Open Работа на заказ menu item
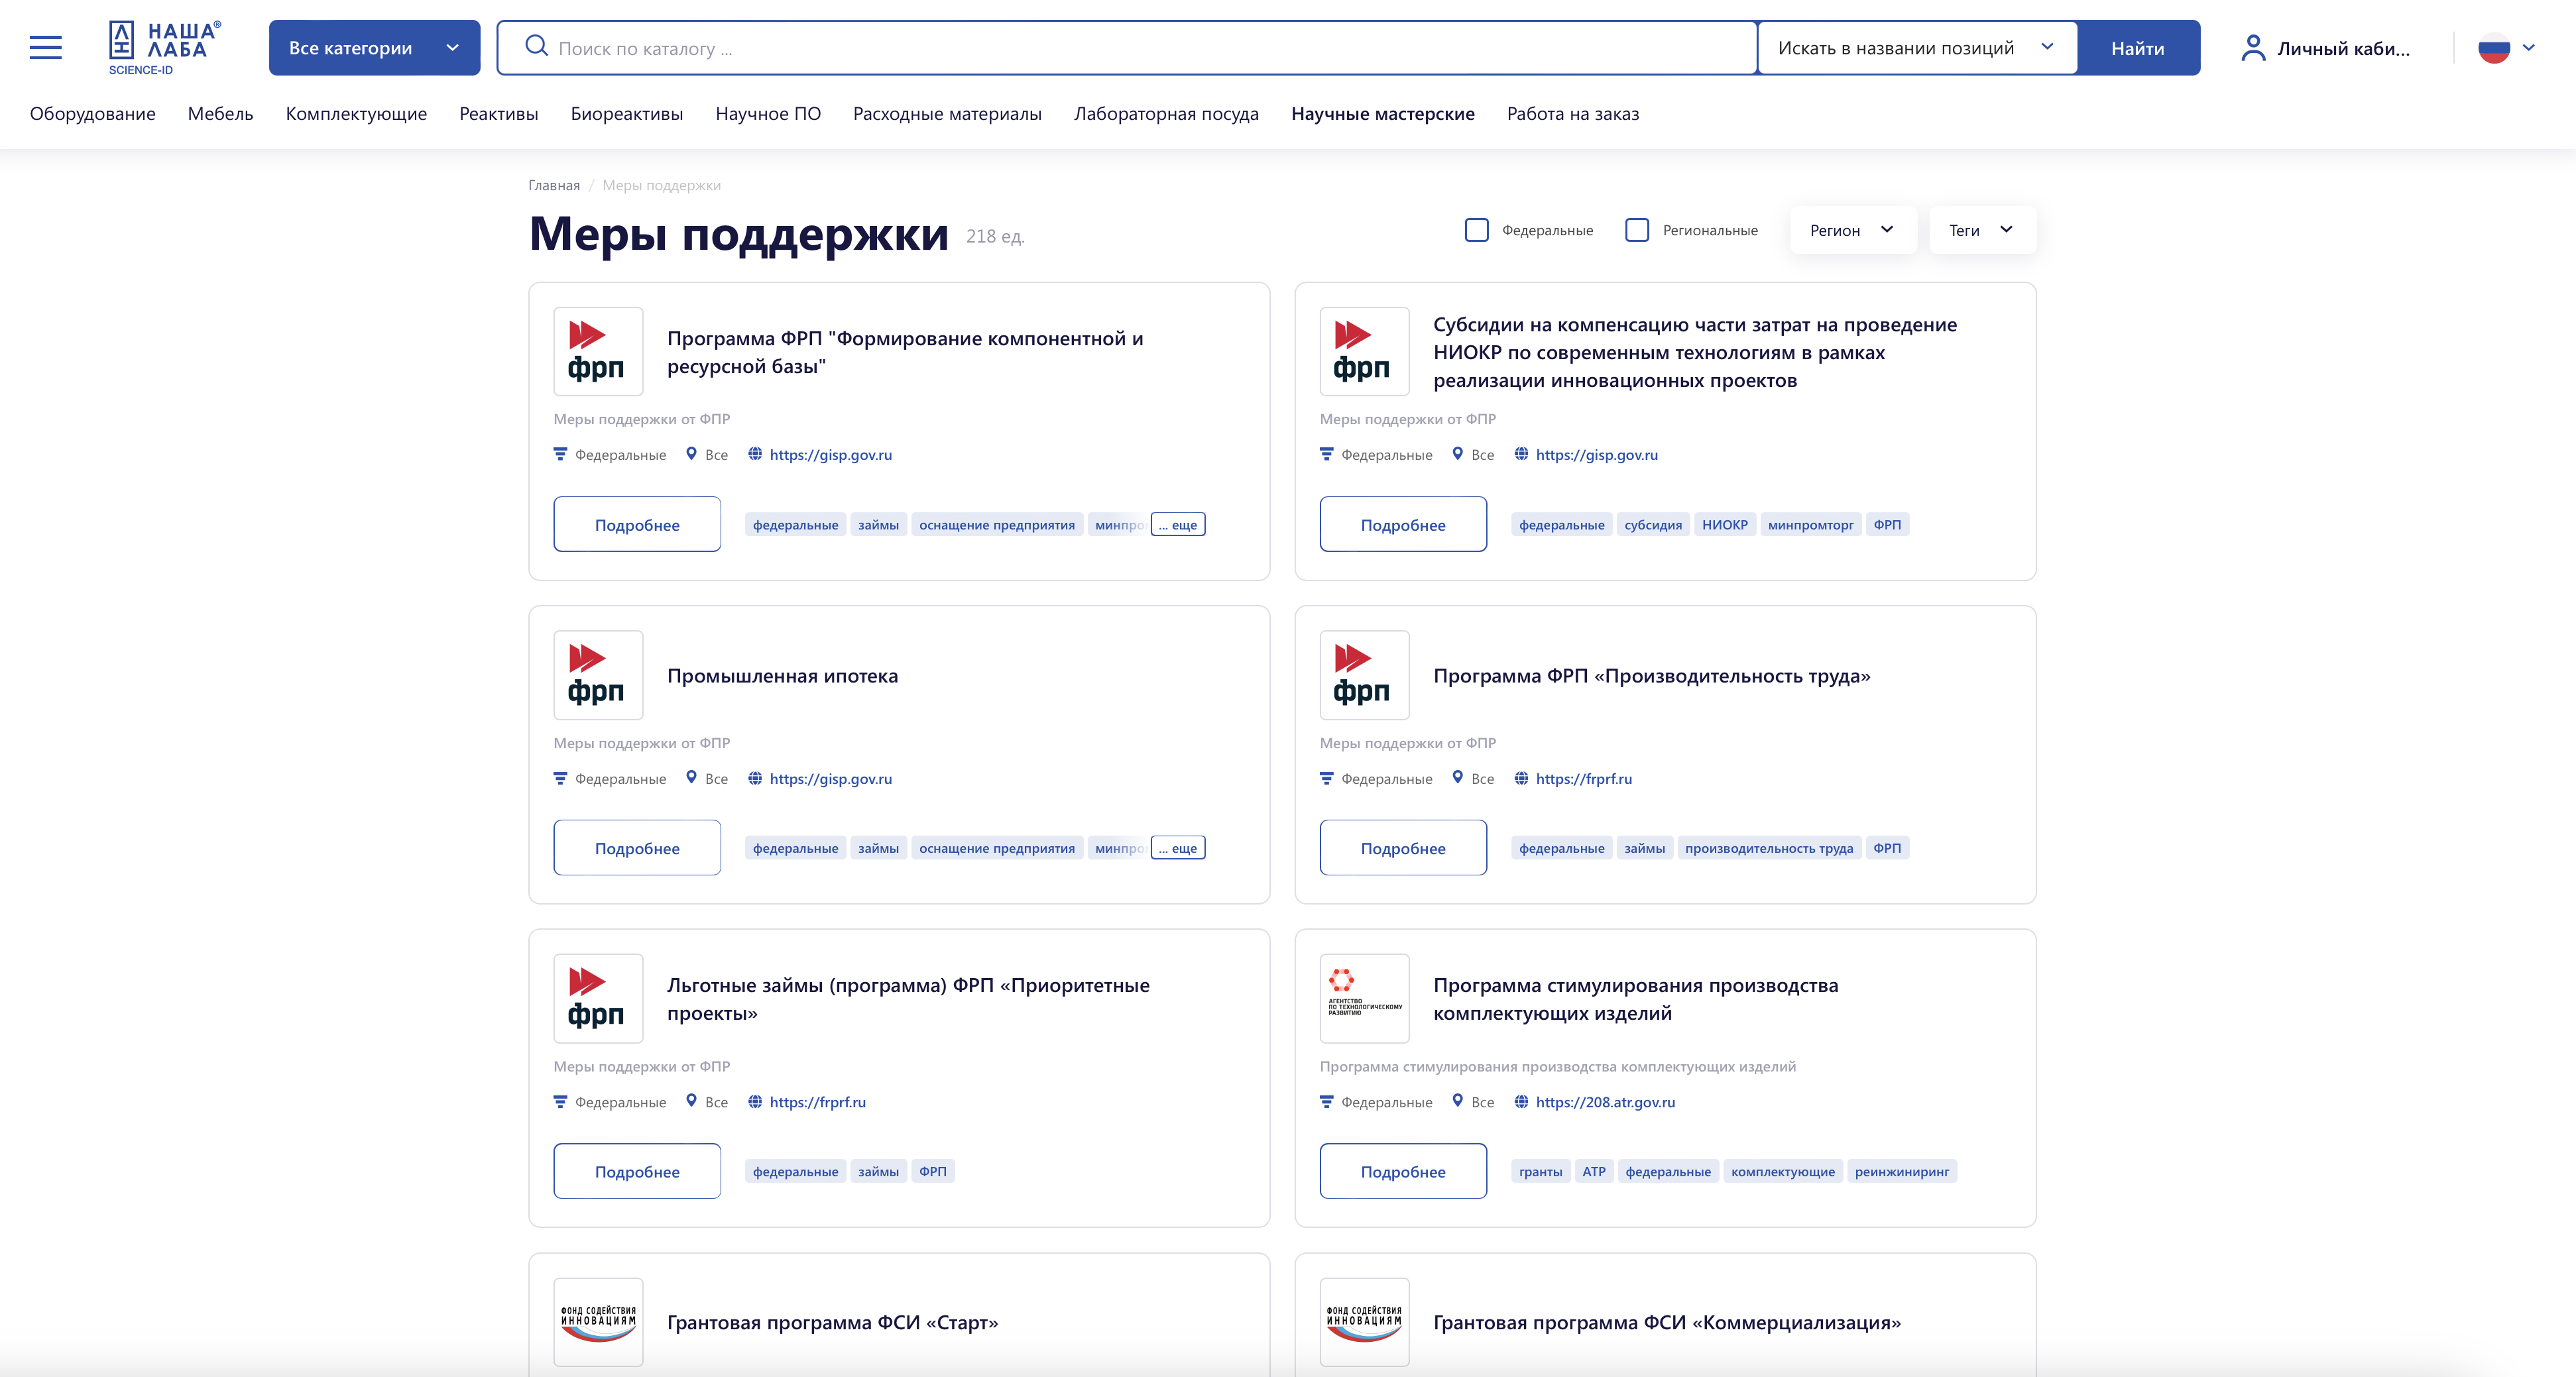The image size is (2576, 1377). pos(1573,113)
